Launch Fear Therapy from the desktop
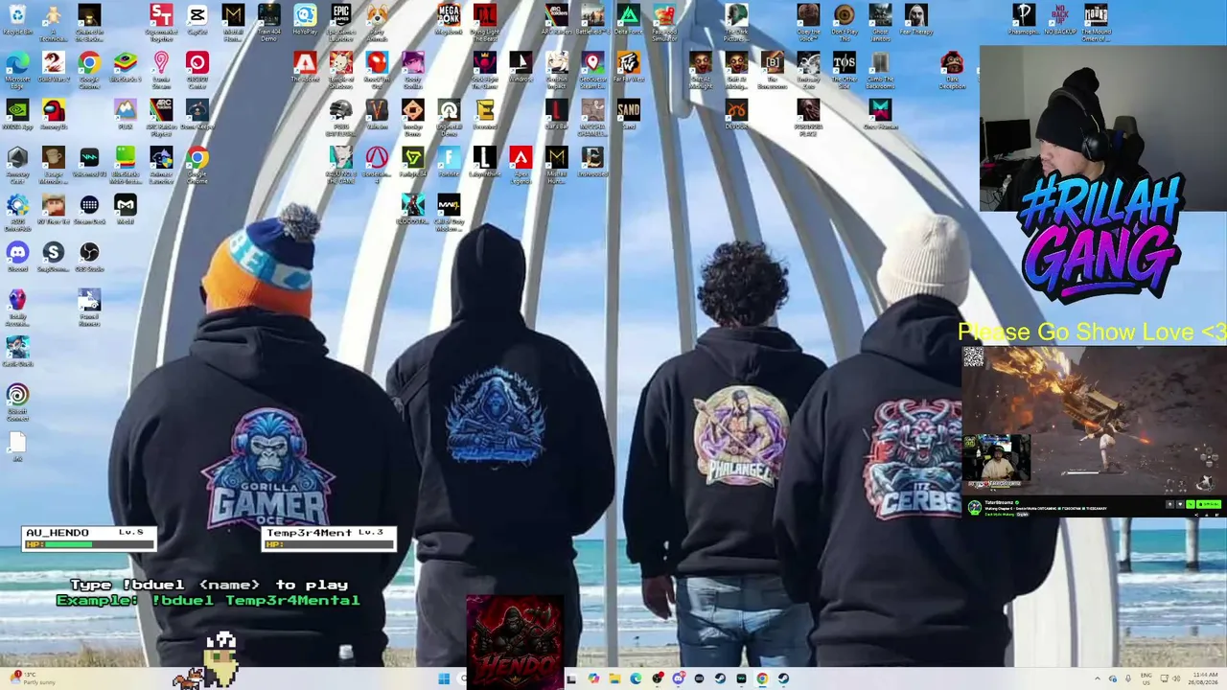Viewport: 1227px width, 690px height. click(916, 19)
